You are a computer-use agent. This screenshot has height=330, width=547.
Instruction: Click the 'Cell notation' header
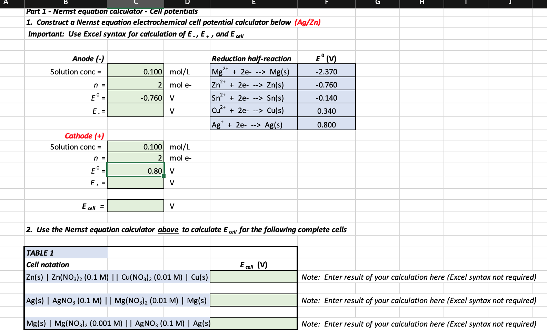pyautogui.click(x=48, y=265)
